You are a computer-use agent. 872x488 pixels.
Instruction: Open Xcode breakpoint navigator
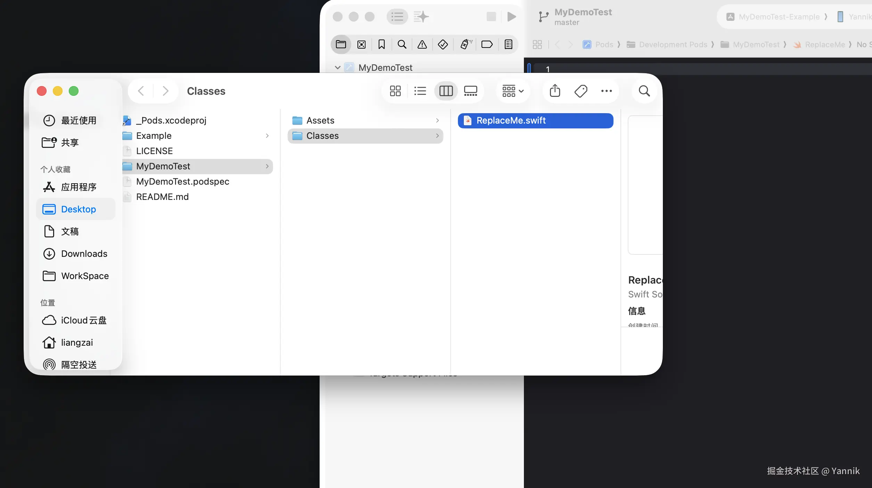pos(487,44)
